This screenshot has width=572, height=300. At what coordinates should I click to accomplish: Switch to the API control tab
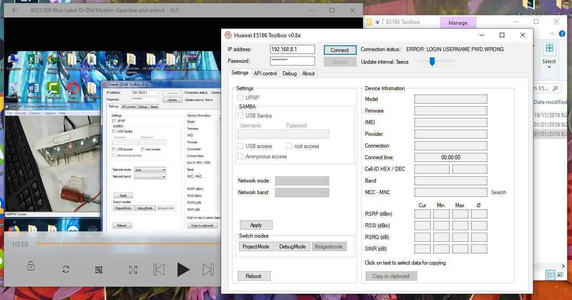pyautogui.click(x=265, y=73)
